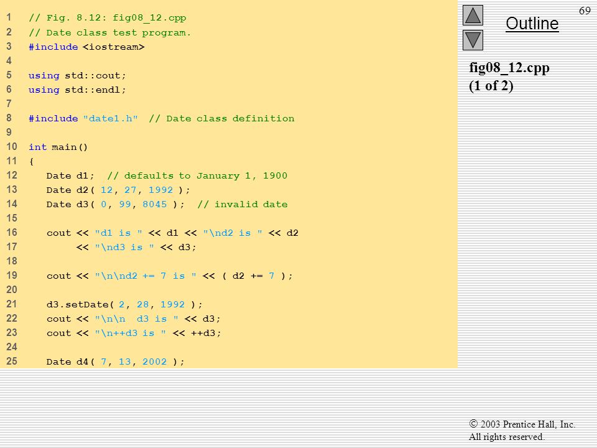Viewport: 597px width, 448px height.
Task: Click the line 22 cout statement printing d3
Action: [x=133, y=319]
